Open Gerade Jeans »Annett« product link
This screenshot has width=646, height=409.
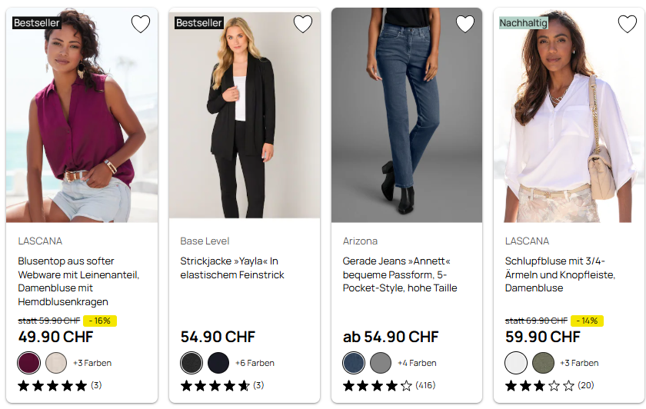400,274
